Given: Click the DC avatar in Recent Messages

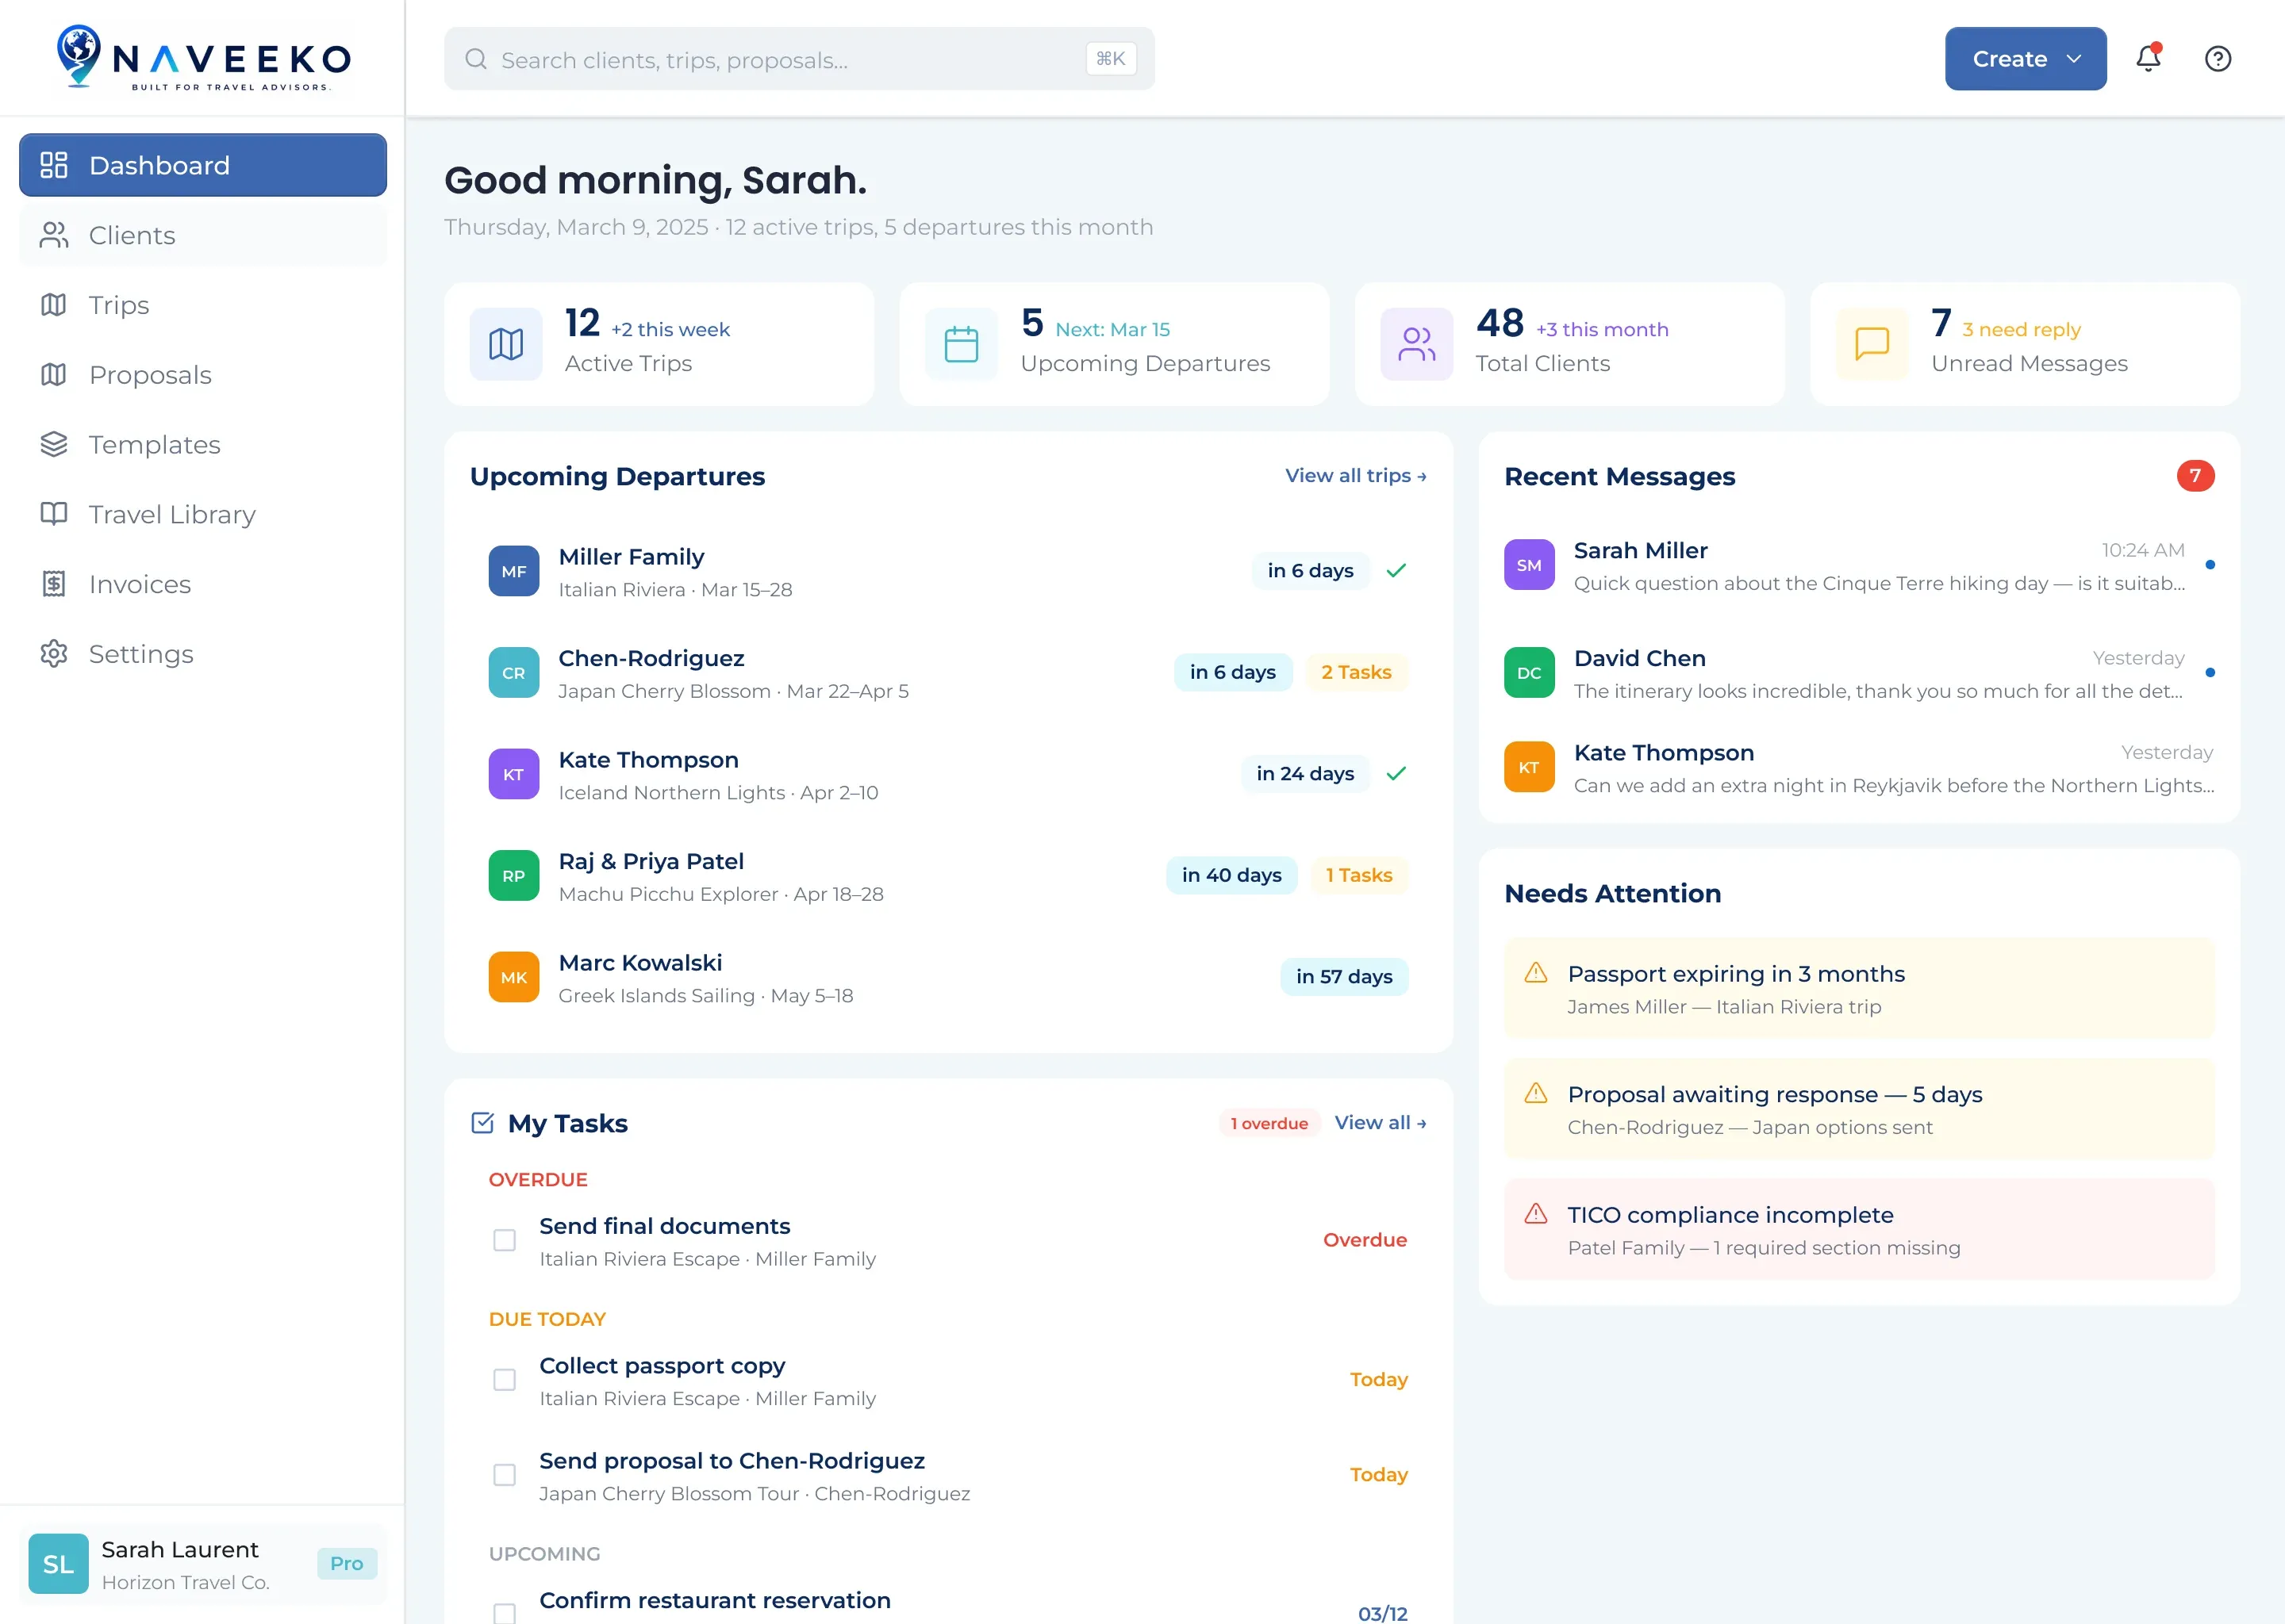Looking at the screenshot, I should tap(1529, 673).
